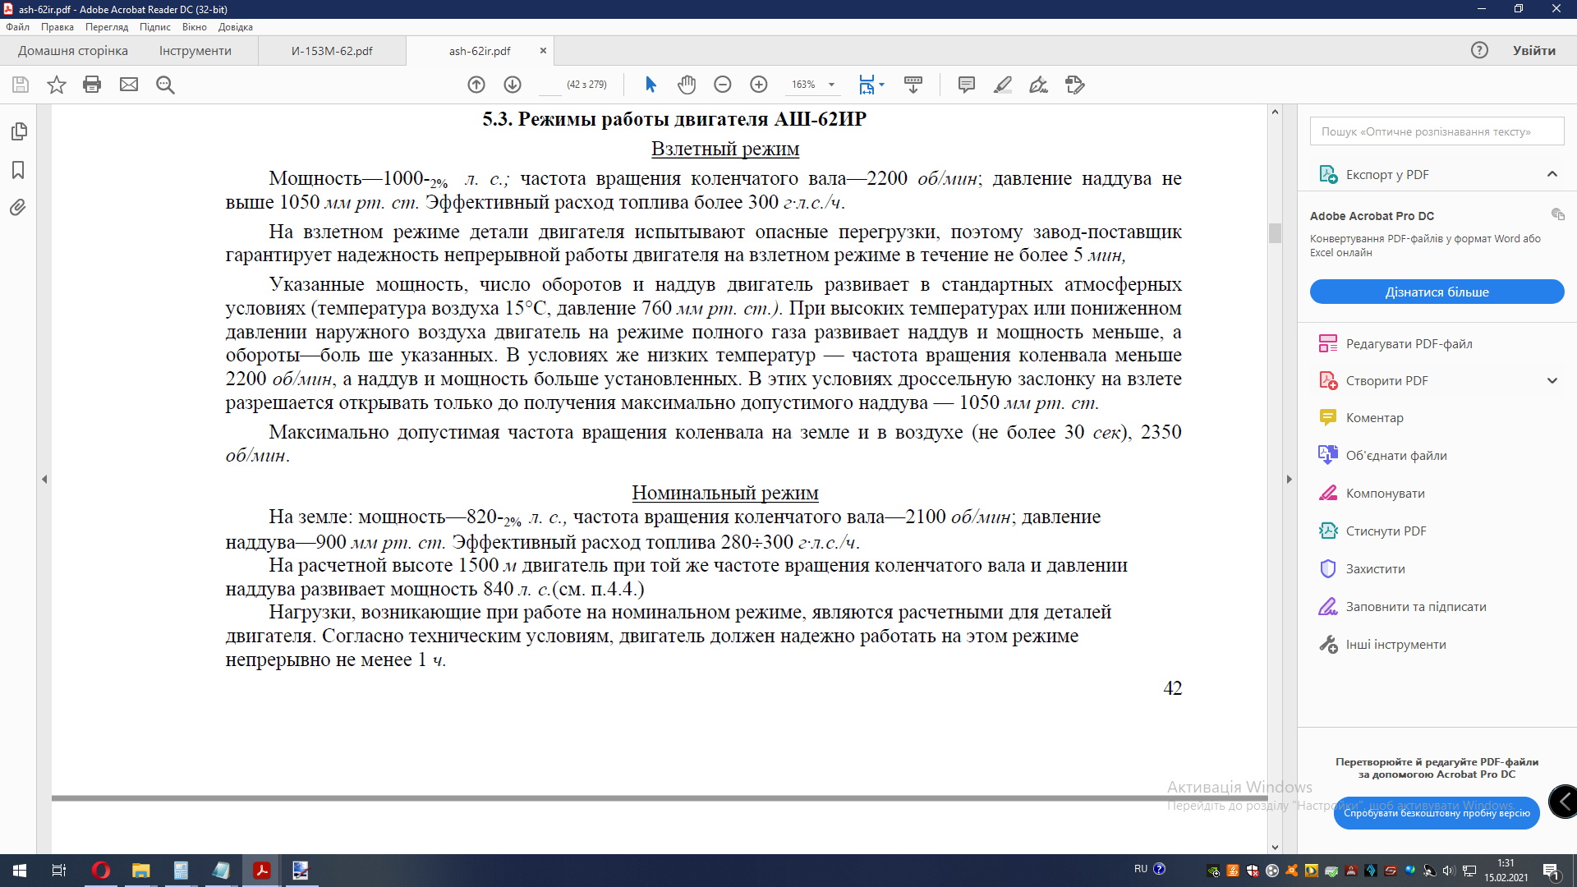Expand the Створити PDF options

[x=1552, y=380]
